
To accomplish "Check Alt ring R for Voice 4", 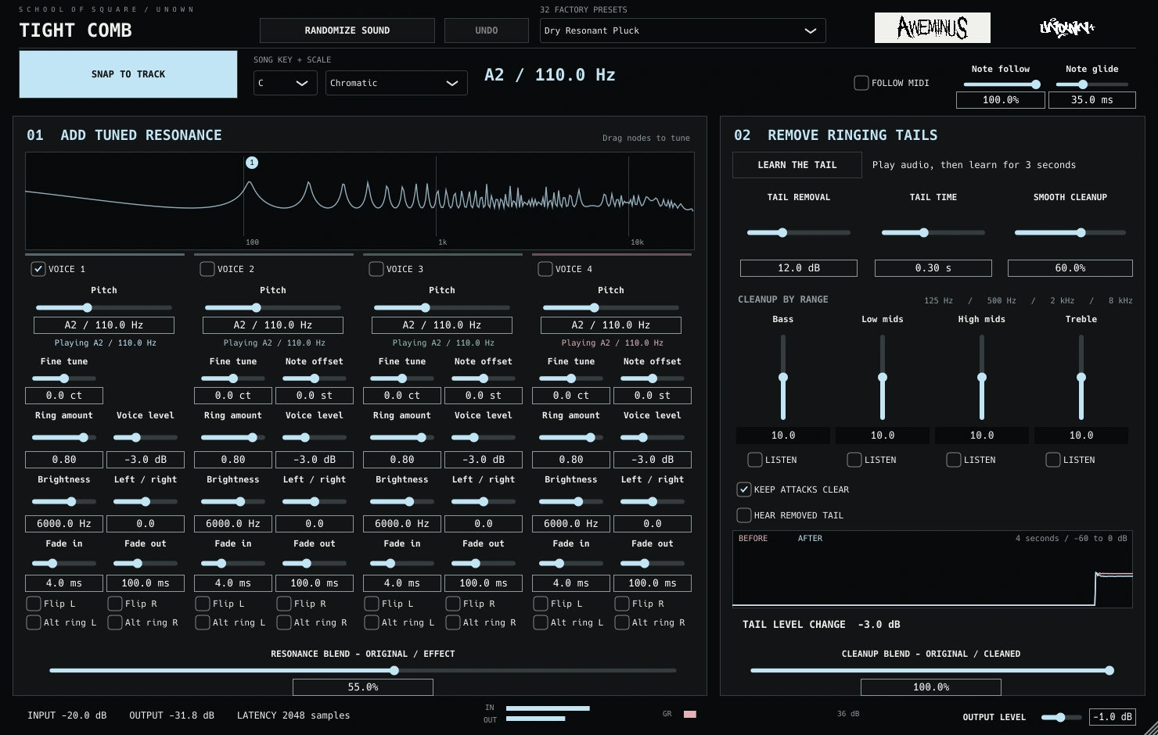I will point(622,622).
